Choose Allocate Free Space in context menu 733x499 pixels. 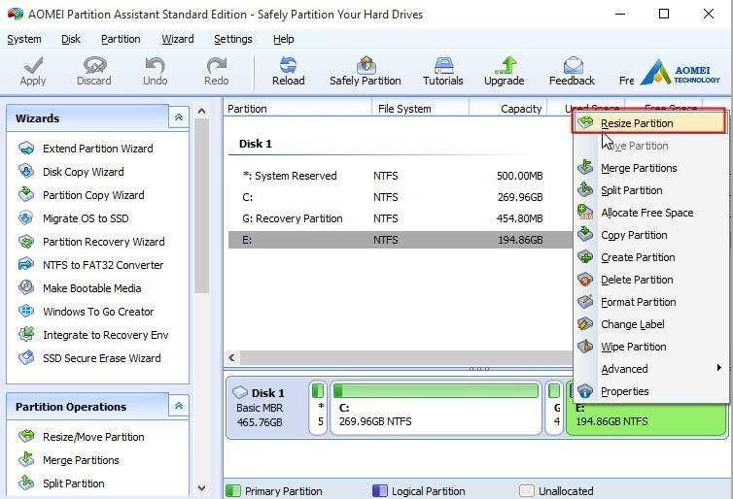649,213
